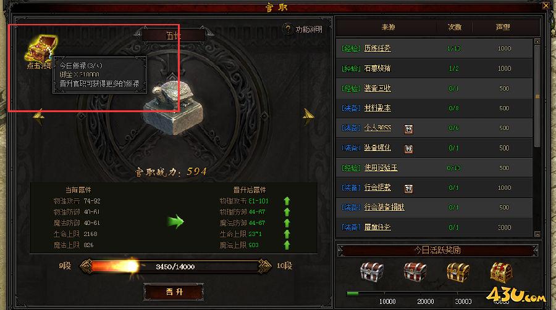Image resolution: width=556 pixels, height=310 pixels.
Task: Click the 3450/14000 prestige progress bar
Action: (x=175, y=266)
